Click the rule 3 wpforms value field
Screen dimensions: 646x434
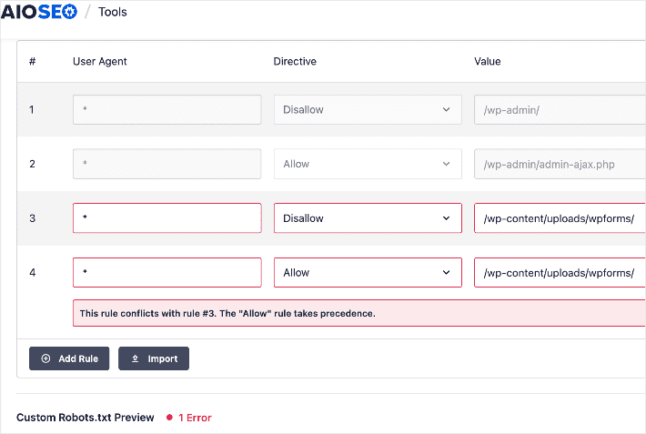(560, 218)
